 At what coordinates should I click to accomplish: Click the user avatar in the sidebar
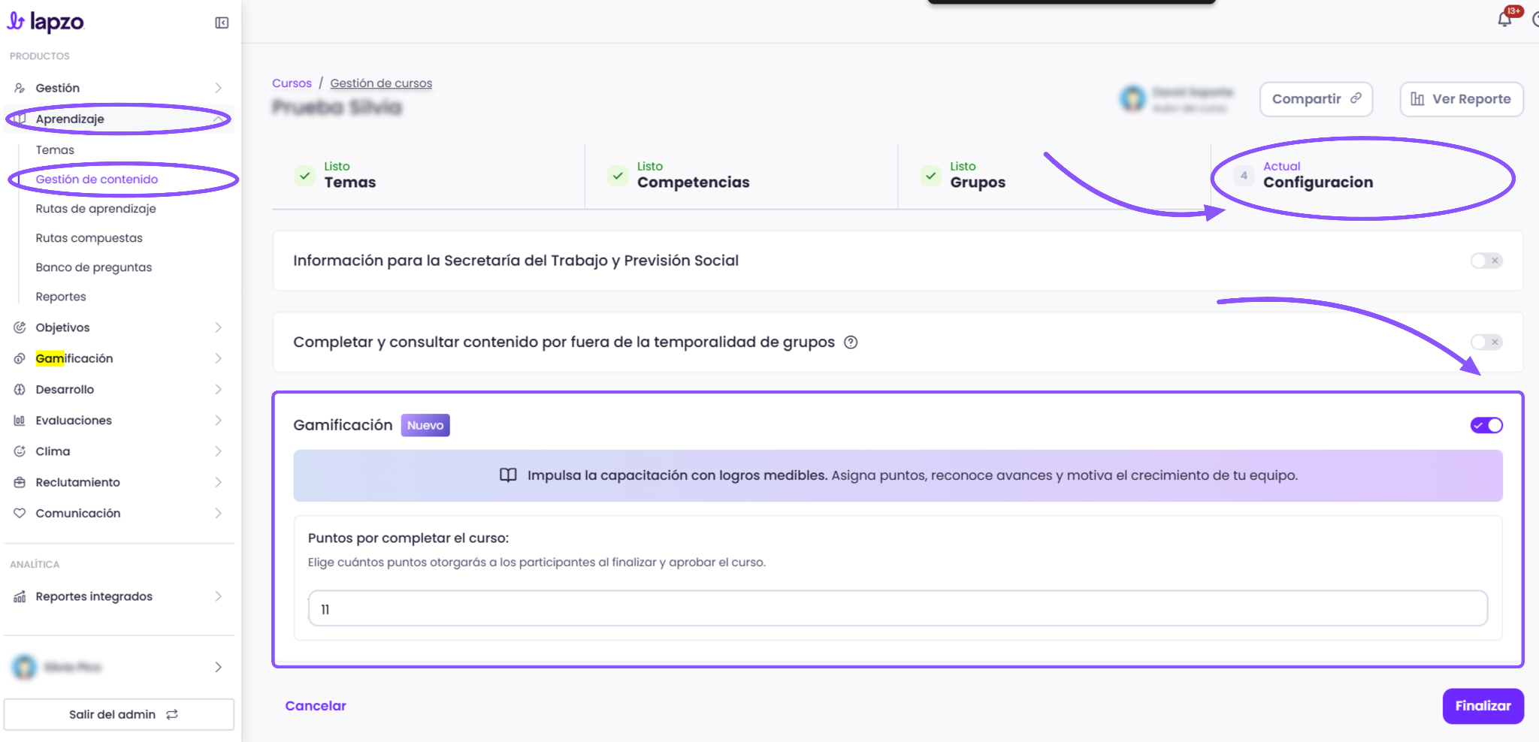[24, 667]
